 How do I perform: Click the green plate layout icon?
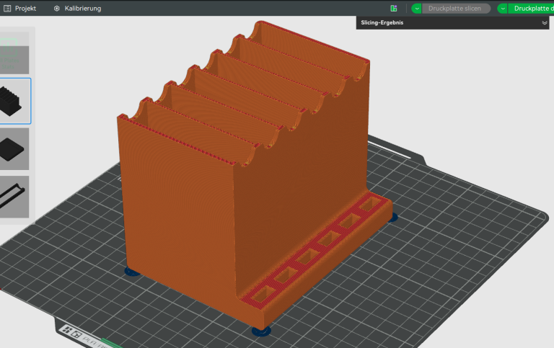click(394, 9)
